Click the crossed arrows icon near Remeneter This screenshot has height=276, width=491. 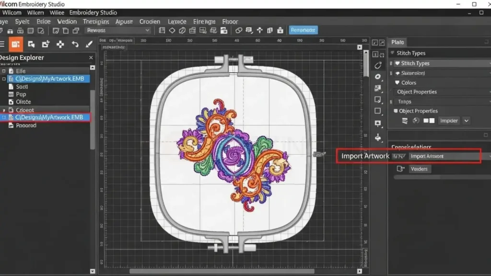tap(259, 30)
